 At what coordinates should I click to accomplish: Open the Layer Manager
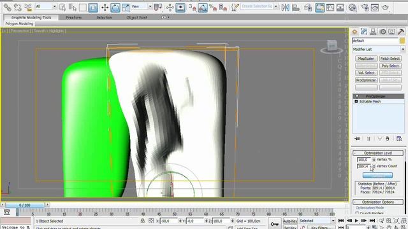click(308, 7)
